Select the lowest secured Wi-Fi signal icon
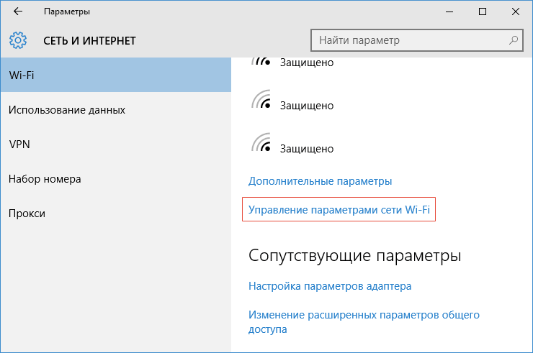533x353 pixels. [x=261, y=142]
